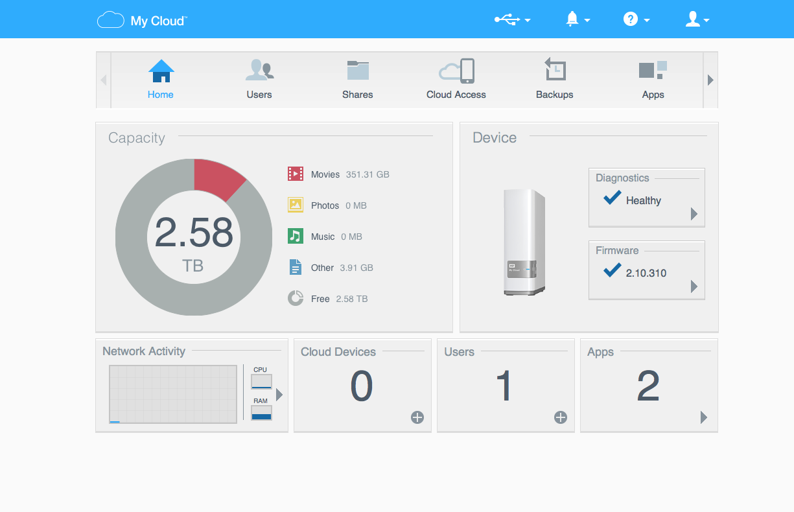Open the Cloud Access tab

(456, 80)
